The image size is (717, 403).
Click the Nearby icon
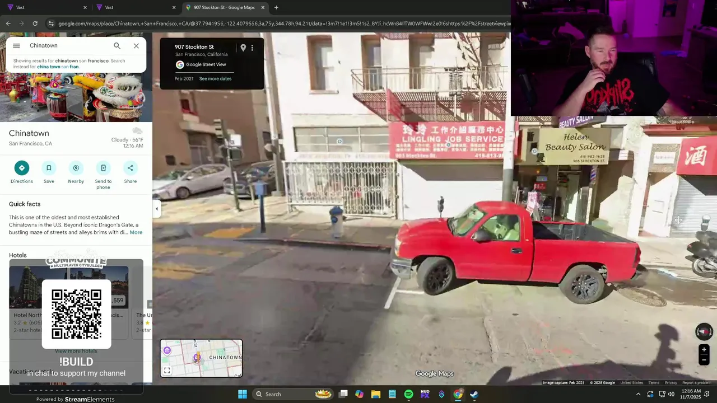76,168
